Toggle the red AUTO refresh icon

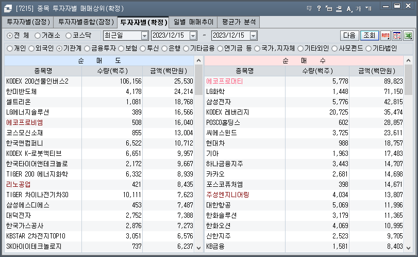385,36
